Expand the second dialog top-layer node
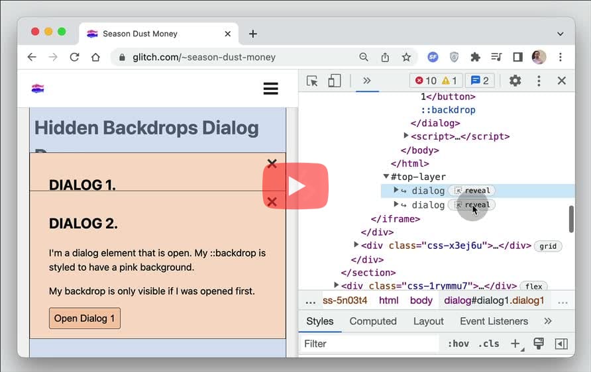 [396, 204]
